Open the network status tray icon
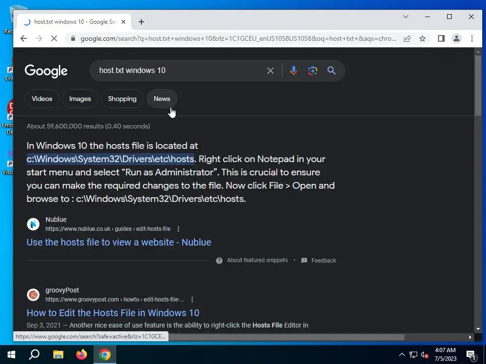The height and width of the screenshot is (364, 486). pyautogui.click(x=413, y=355)
